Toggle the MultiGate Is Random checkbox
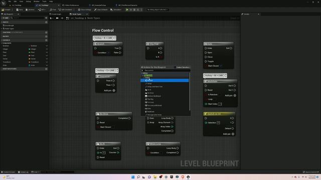Image resolution: width=321 pixels, height=180 pixels. click(220, 94)
